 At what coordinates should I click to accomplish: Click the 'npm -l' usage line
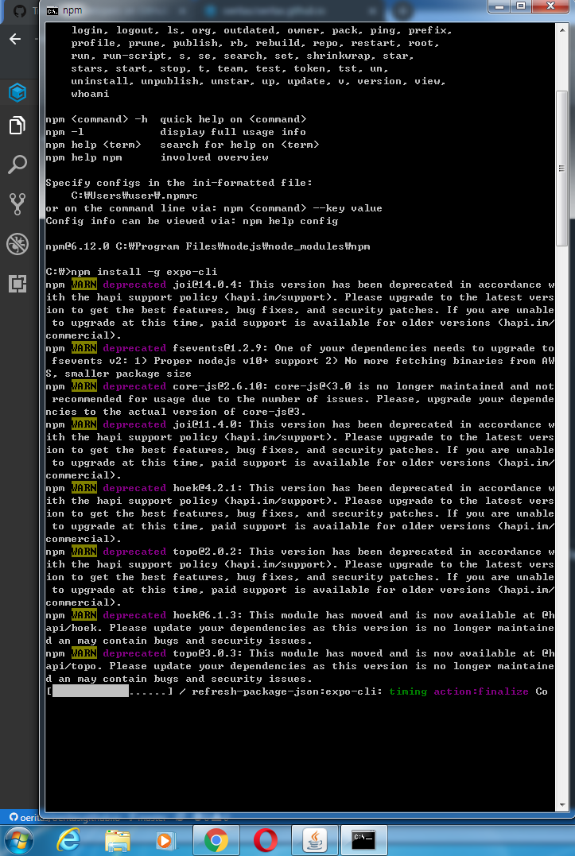[176, 132]
